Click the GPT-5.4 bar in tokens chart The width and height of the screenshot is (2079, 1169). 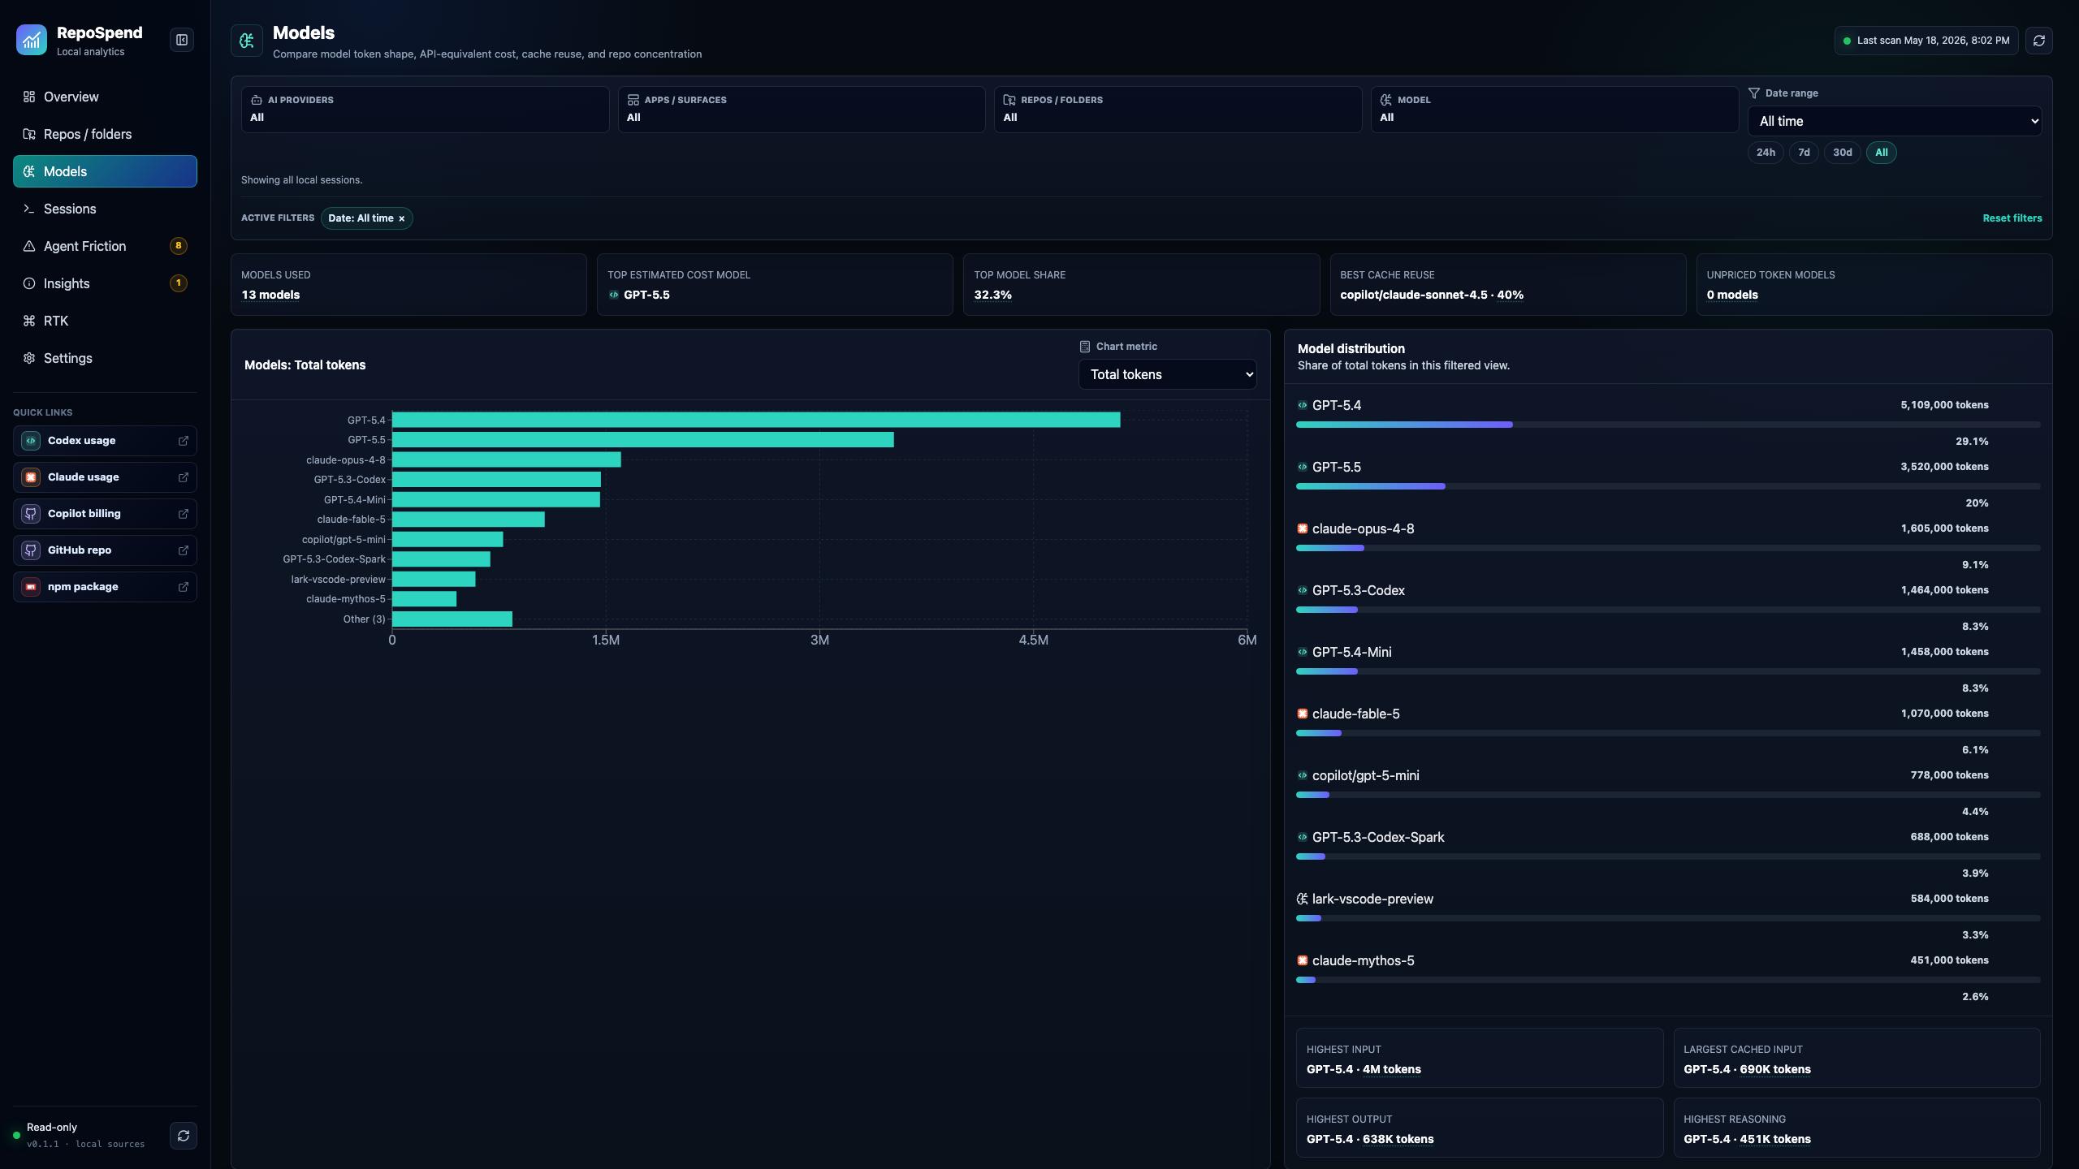tap(756, 420)
